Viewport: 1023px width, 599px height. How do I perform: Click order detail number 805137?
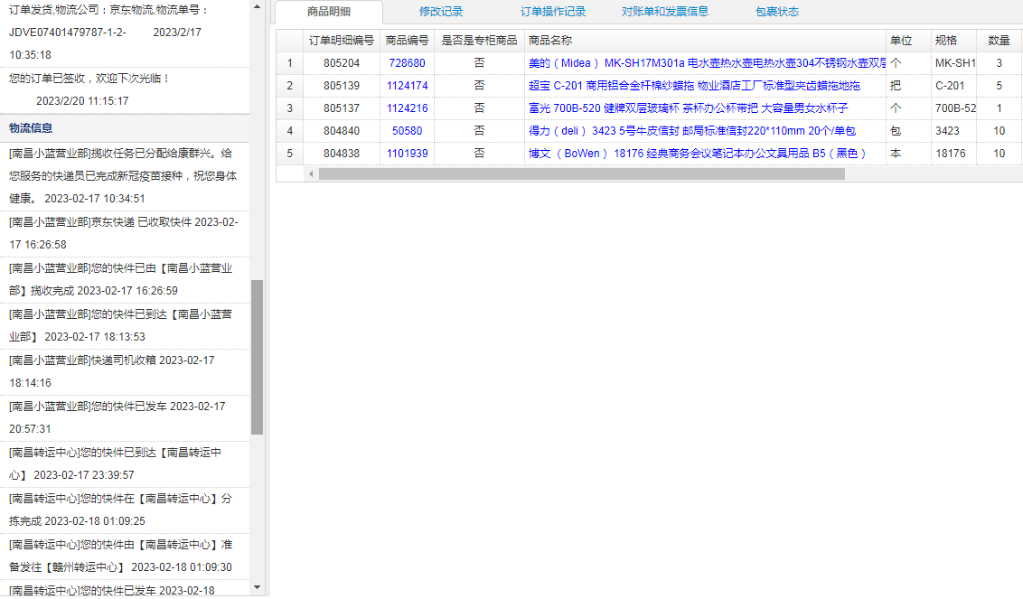tap(342, 108)
